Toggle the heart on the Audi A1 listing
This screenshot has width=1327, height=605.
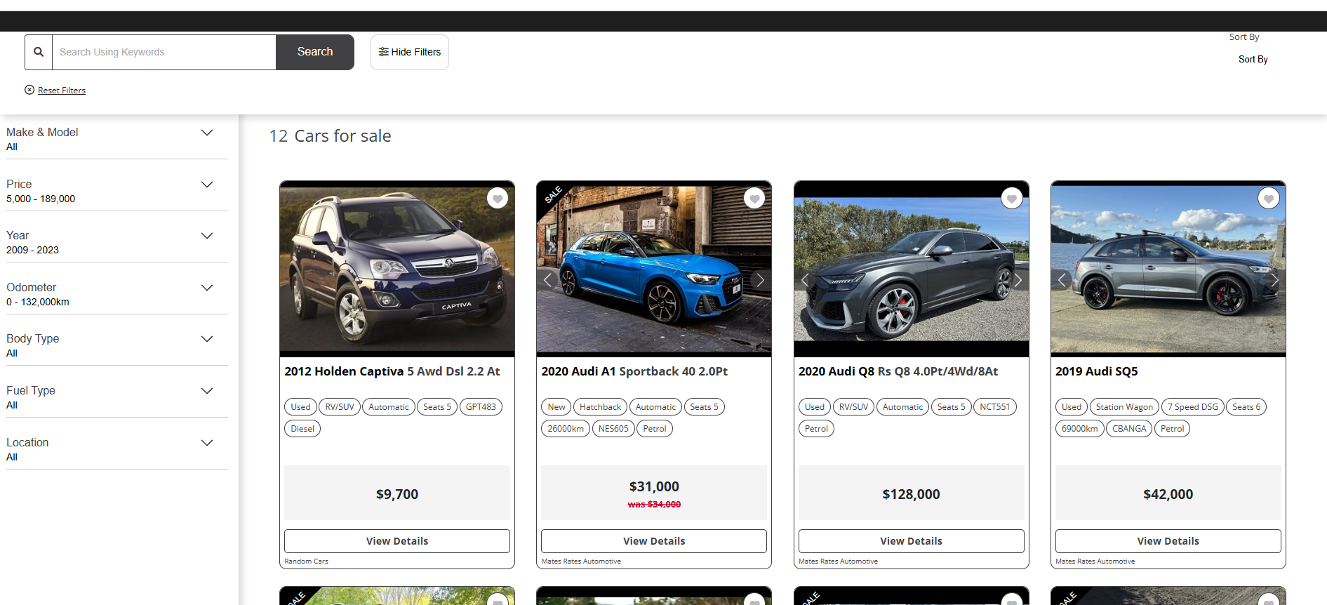click(x=754, y=199)
